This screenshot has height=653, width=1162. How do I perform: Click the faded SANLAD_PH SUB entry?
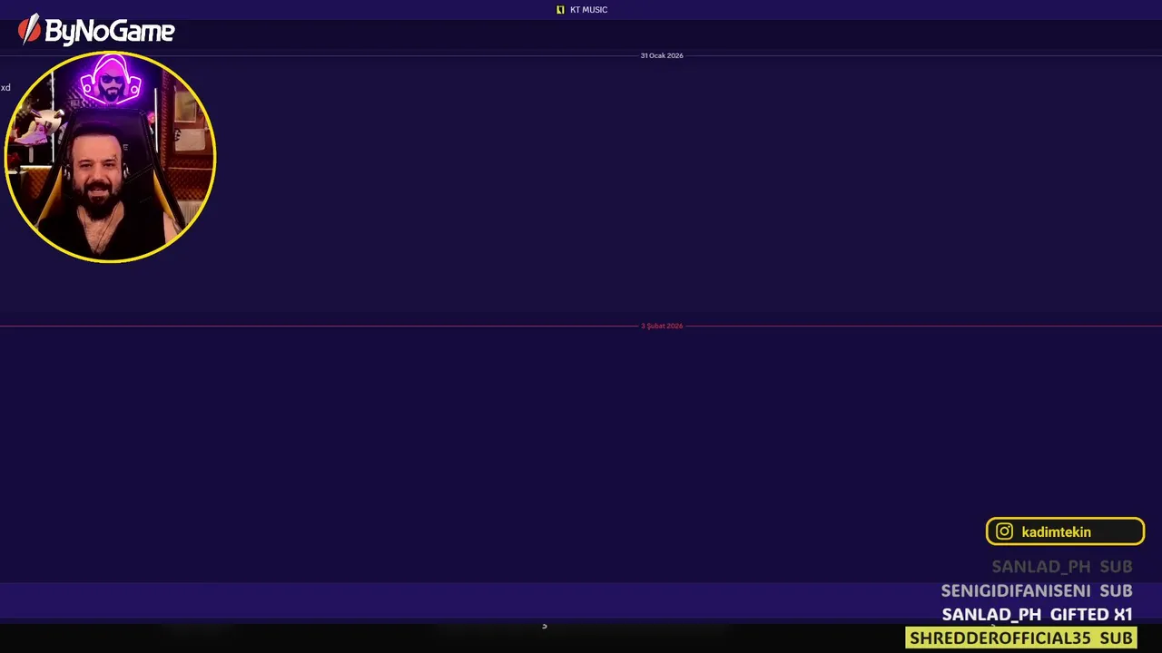coord(1062,567)
